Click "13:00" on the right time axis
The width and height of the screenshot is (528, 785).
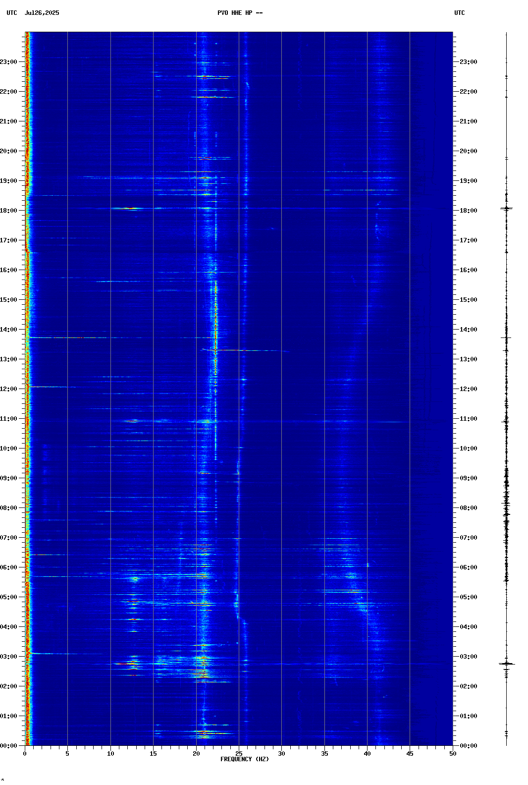[469, 359]
